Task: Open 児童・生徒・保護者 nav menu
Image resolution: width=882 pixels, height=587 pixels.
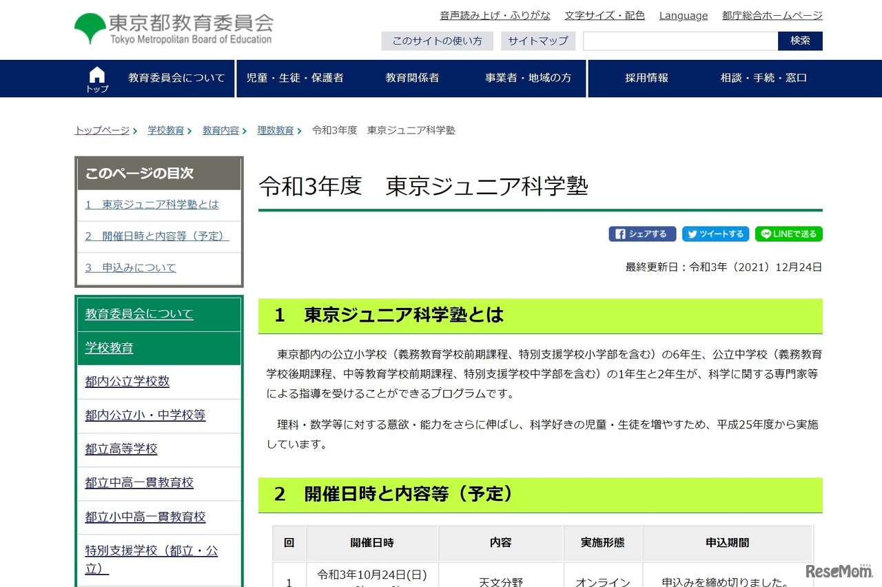Action: [x=295, y=78]
